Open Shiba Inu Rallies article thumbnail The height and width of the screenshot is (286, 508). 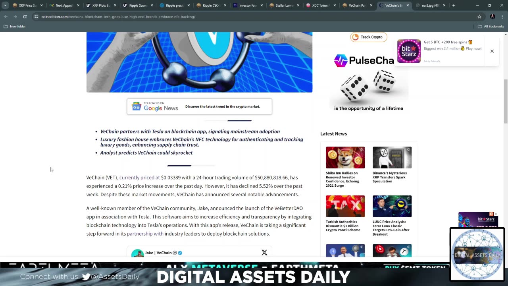click(x=345, y=157)
